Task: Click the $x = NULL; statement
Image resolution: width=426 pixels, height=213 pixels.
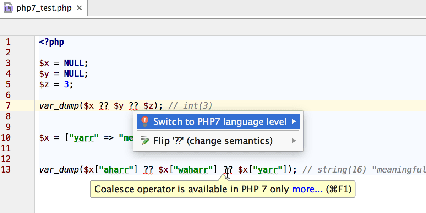Action: [x=64, y=63]
